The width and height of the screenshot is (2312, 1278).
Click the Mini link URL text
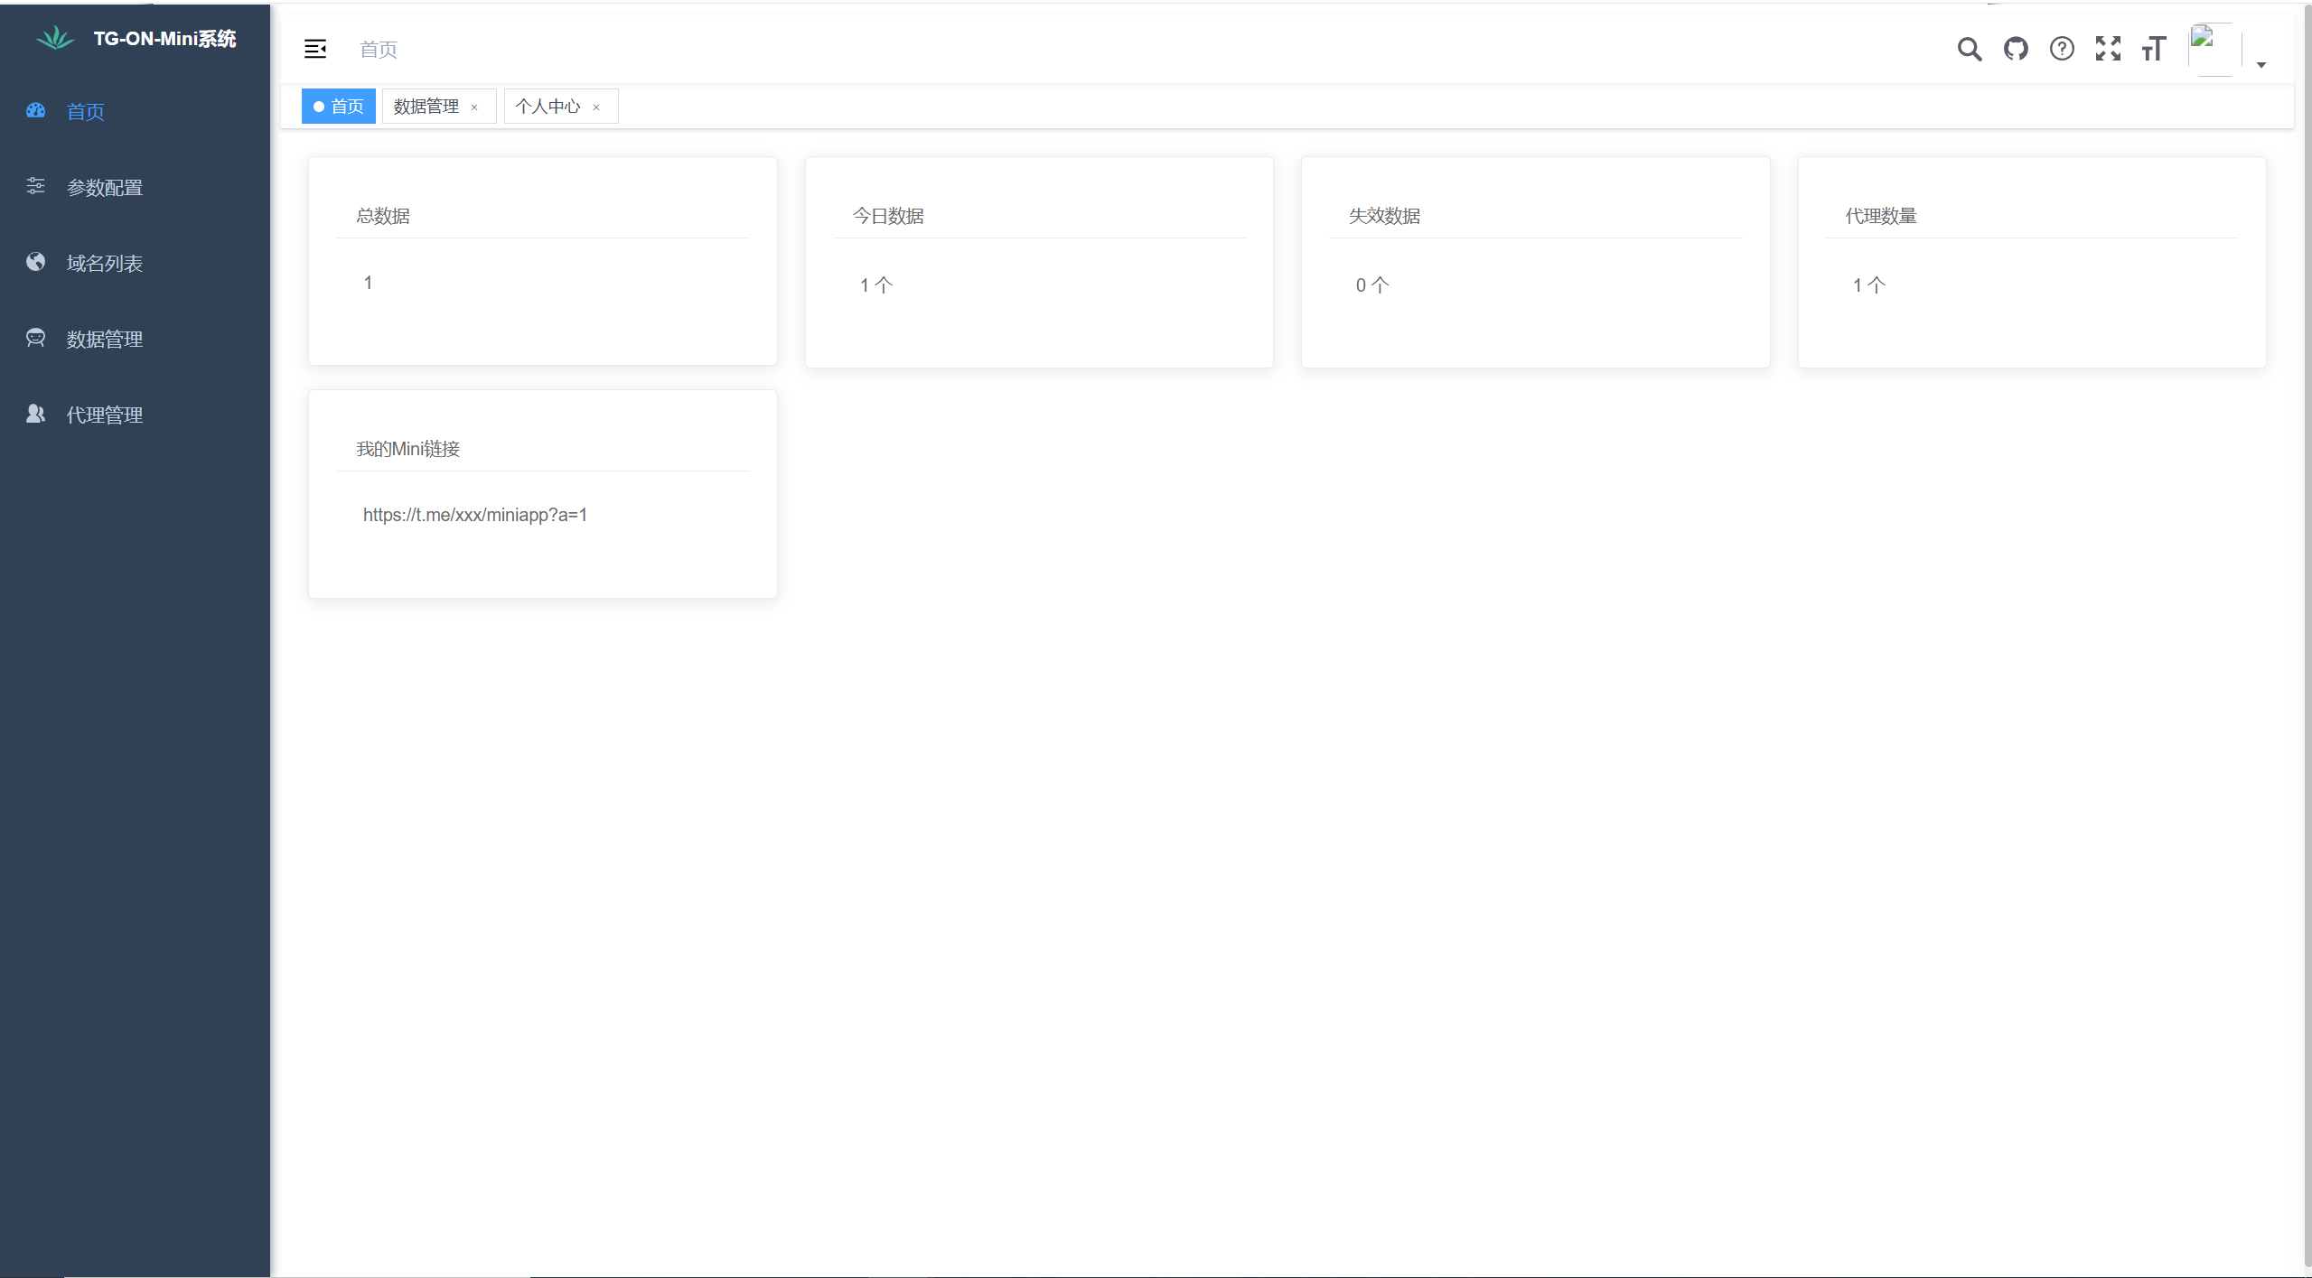(x=475, y=515)
